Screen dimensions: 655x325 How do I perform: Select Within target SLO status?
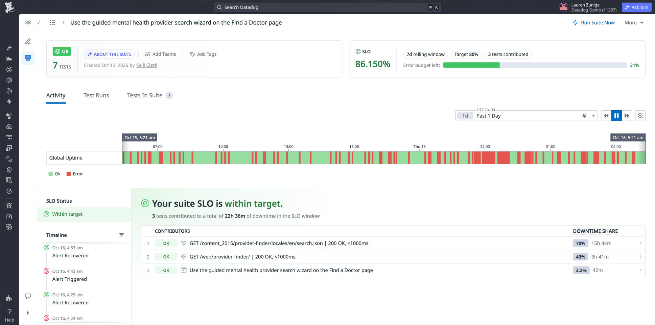coord(84,214)
